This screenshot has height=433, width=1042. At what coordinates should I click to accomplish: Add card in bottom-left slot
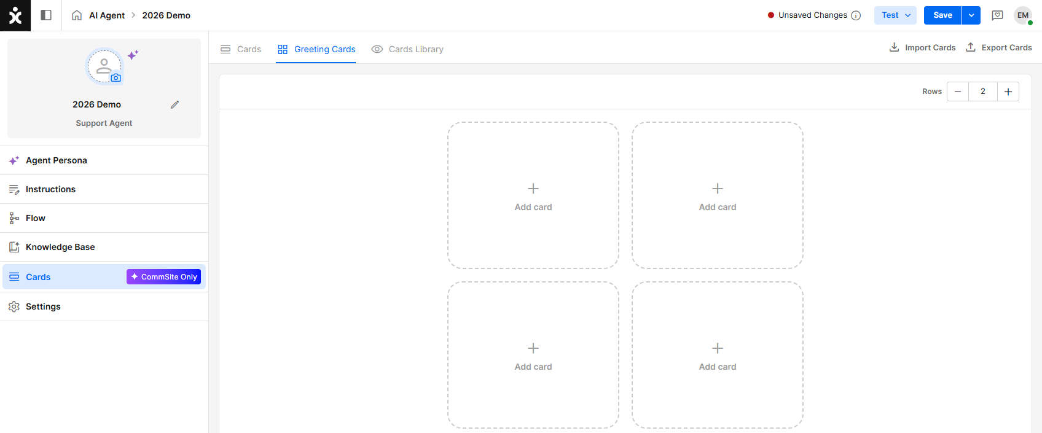click(x=533, y=355)
